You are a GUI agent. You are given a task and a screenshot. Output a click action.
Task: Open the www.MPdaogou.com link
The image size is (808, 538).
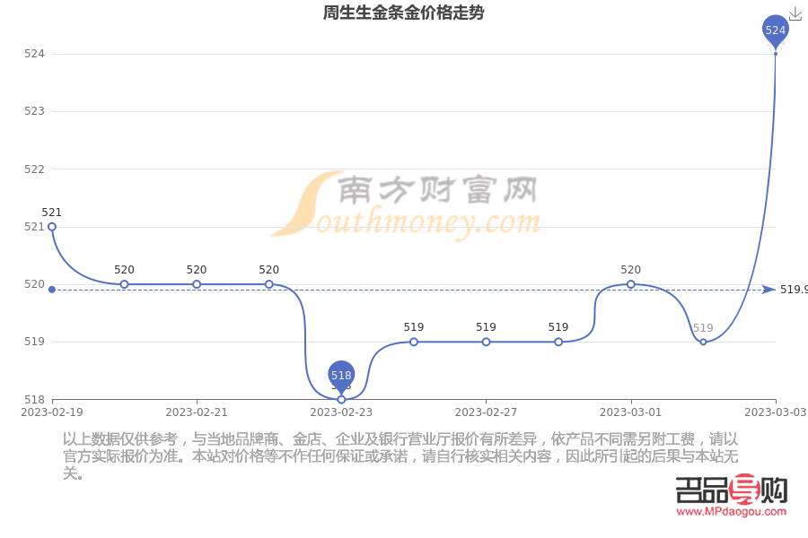[731, 512]
